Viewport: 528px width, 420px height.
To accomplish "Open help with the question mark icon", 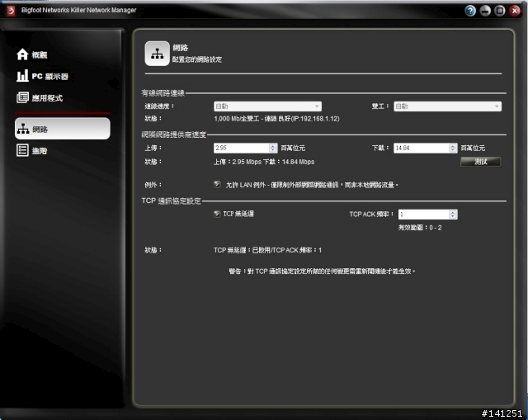I will point(470,11).
